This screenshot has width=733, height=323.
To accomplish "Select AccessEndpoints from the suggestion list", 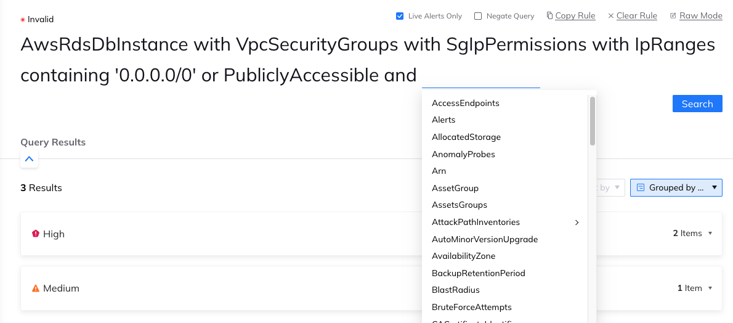I will point(466,103).
